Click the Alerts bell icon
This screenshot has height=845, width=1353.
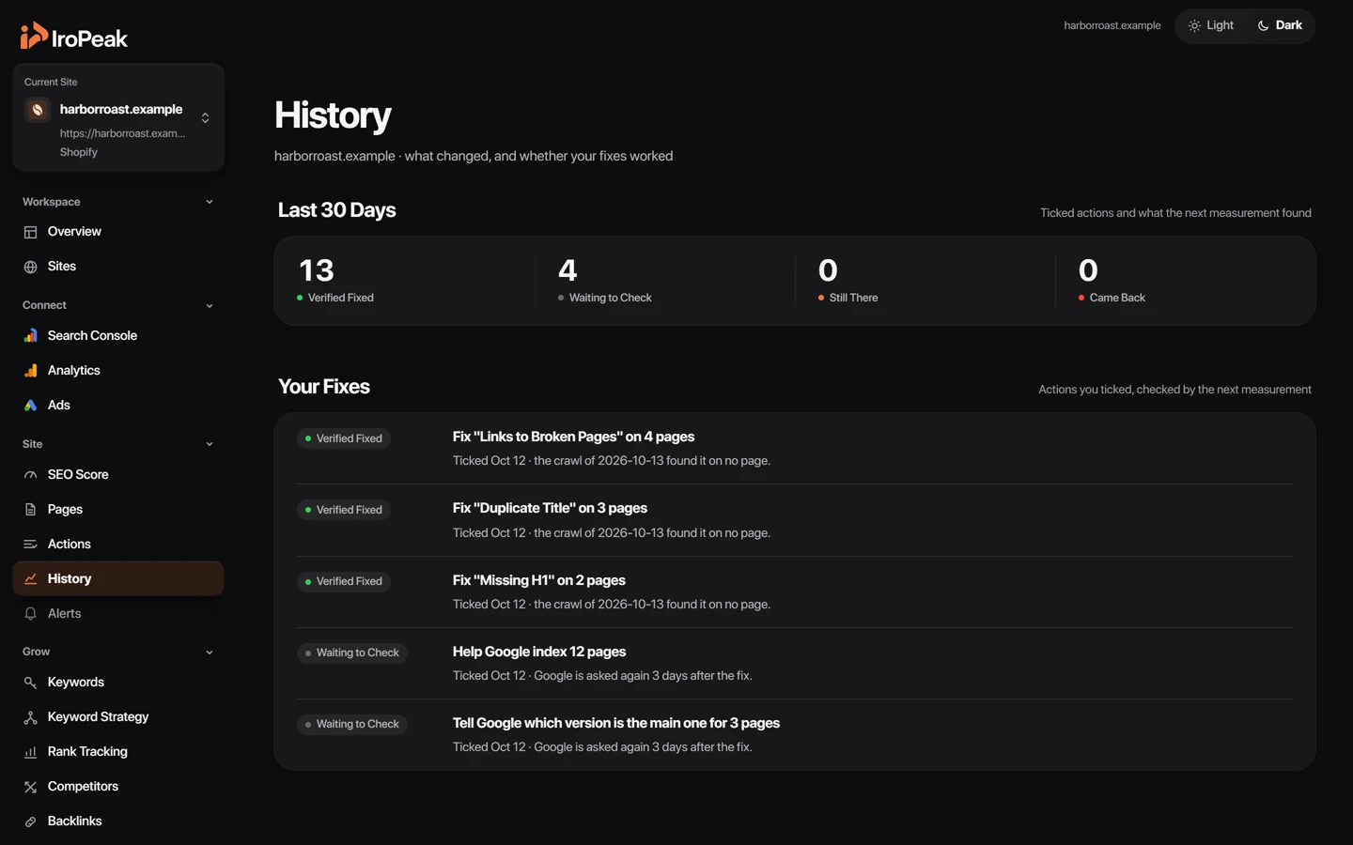coord(30,614)
